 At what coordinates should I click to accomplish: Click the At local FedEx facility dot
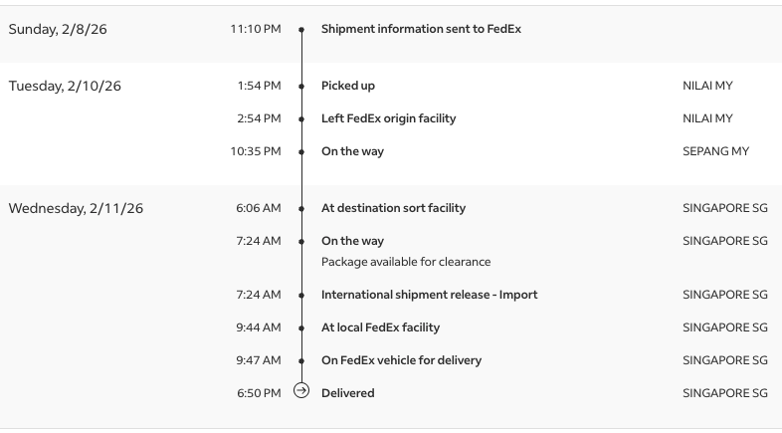tap(301, 327)
